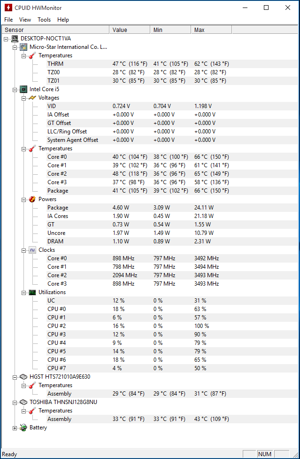Collapse the Utilizations section
Screen dimensions: 300x459
(x=23, y=292)
